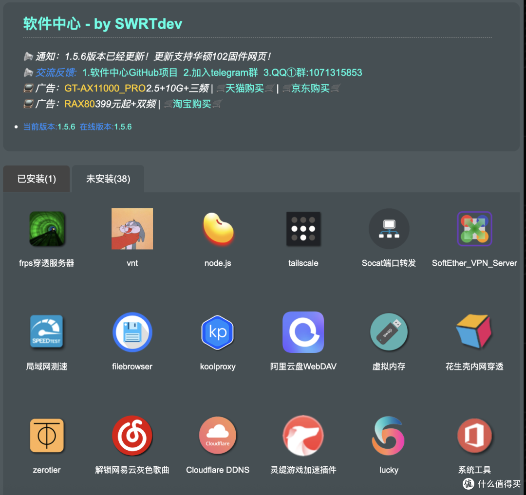Image resolution: width=526 pixels, height=495 pixels.
Task: Open the 花生壳内网穿透 cube icon
Action: (474, 331)
